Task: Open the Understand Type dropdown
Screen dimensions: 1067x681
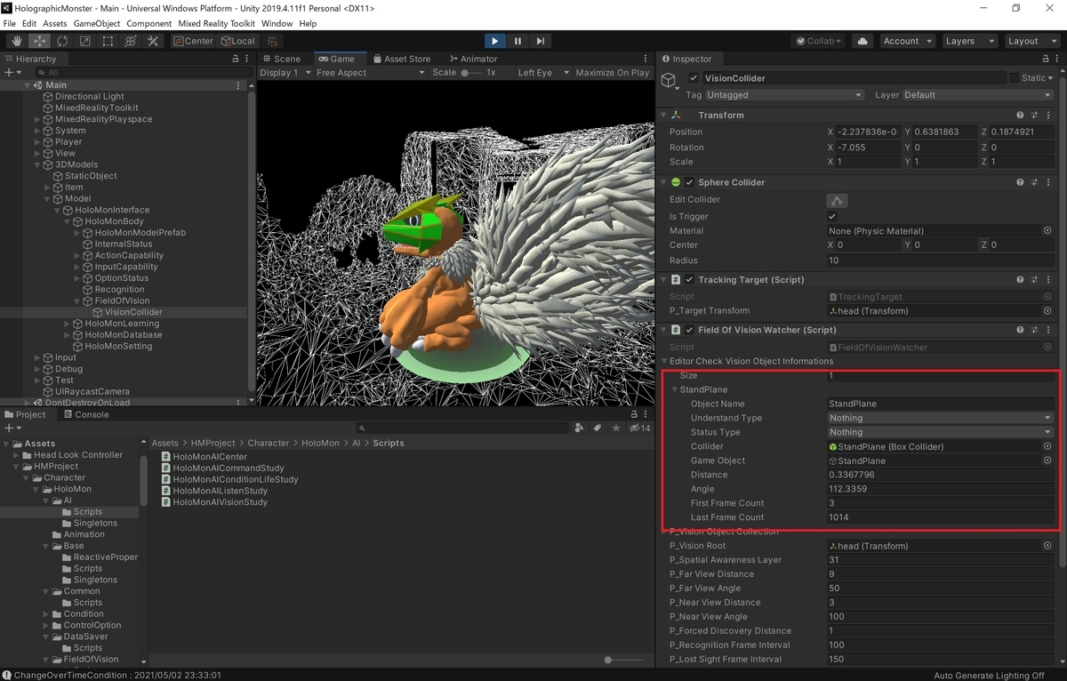Action: point(940,418)
